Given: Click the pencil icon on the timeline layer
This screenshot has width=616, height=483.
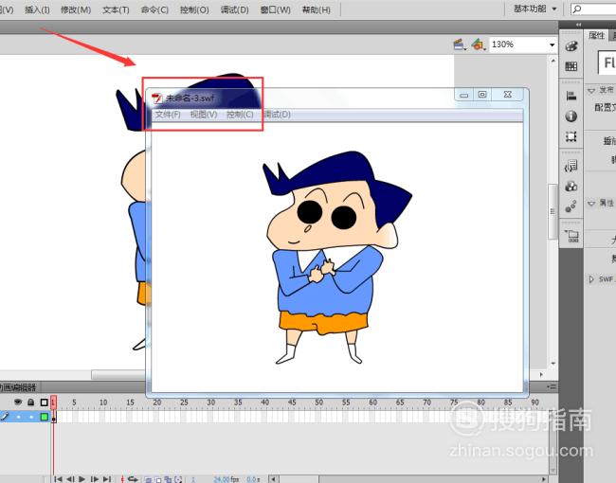Looking at the screenshot, I should [x=4, y=417].
